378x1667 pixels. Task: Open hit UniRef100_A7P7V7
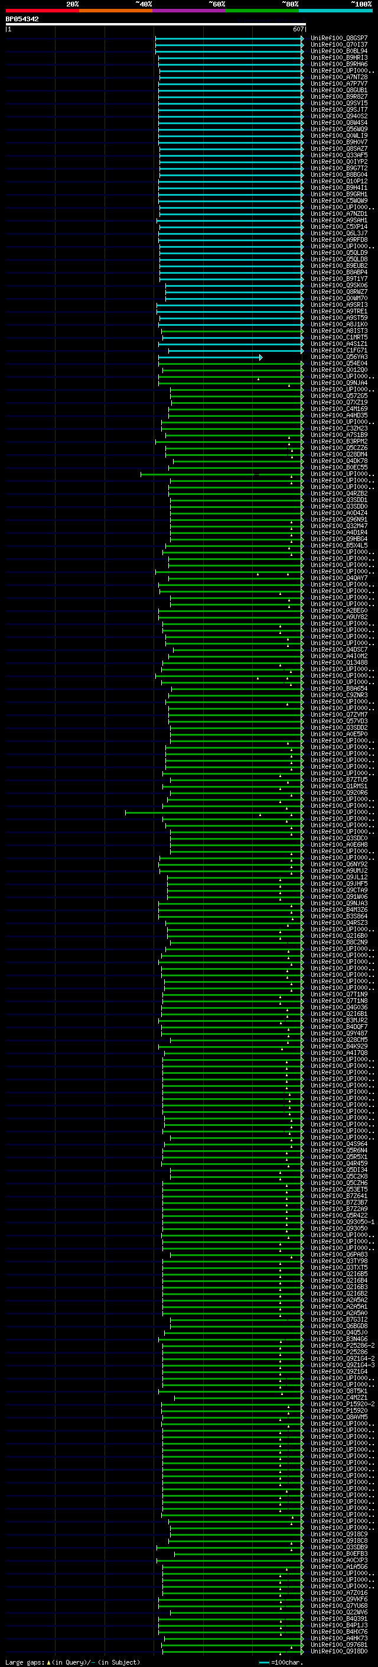338,83
